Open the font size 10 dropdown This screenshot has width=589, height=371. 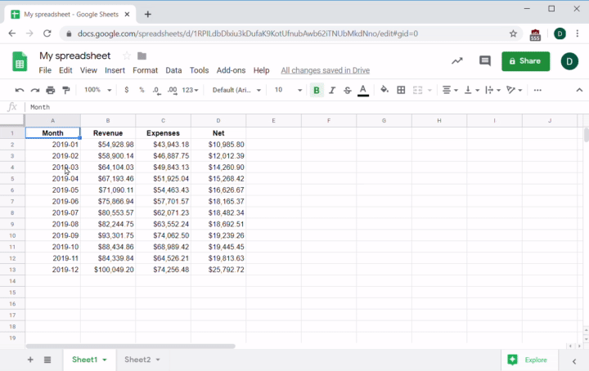click(x=288, y=90)
